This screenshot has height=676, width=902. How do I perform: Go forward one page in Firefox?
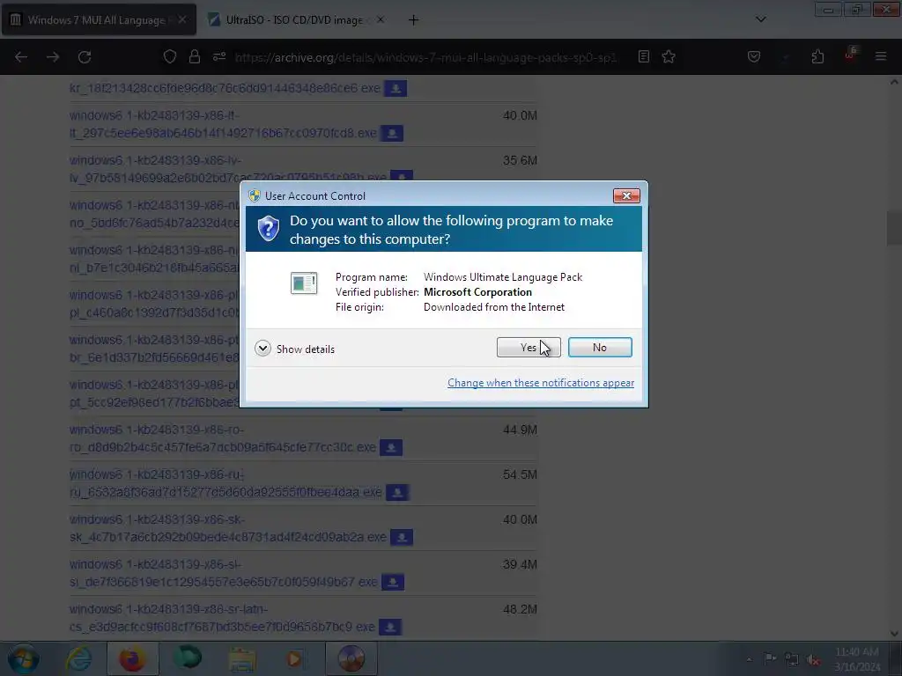click(53, 57)
